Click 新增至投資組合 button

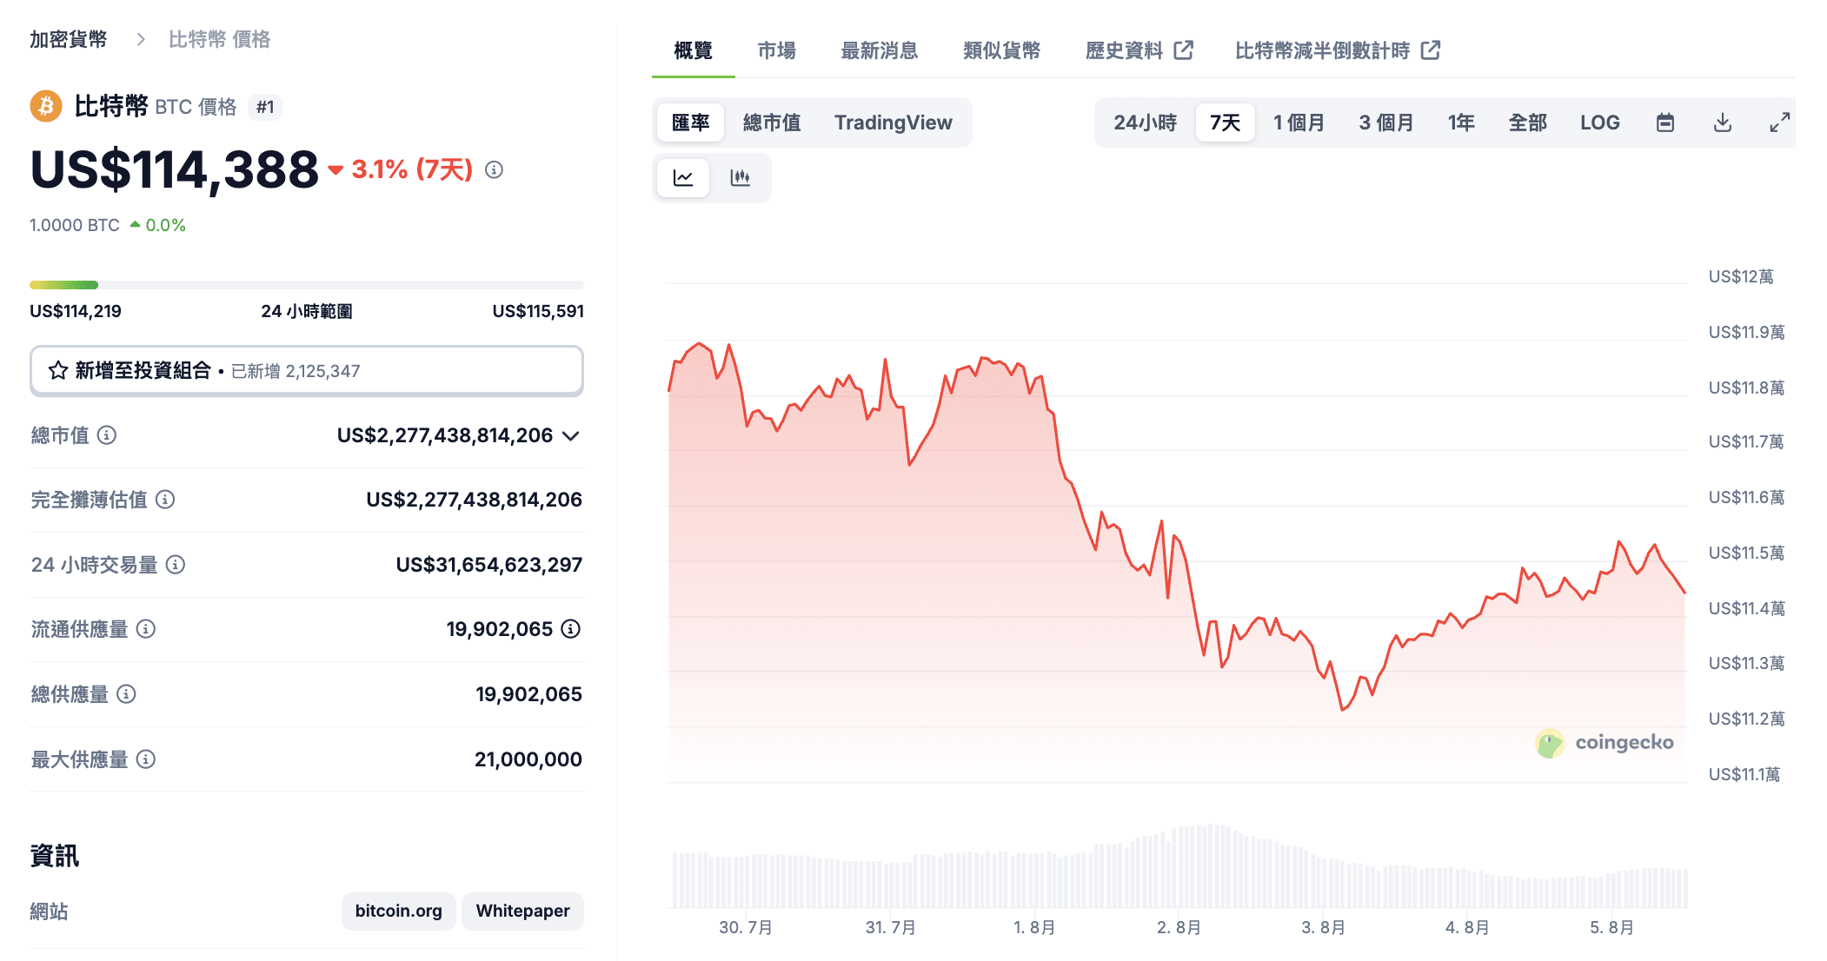pyautogui.click(x=307, y=371)
